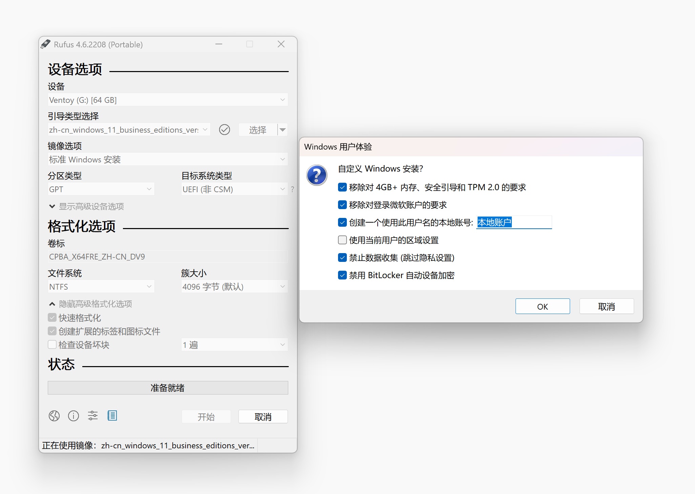The width and height of the screenshot is (695, 494).
Task: Open the boot selection ISO dropdown
Action: click(x=129, y=130)
